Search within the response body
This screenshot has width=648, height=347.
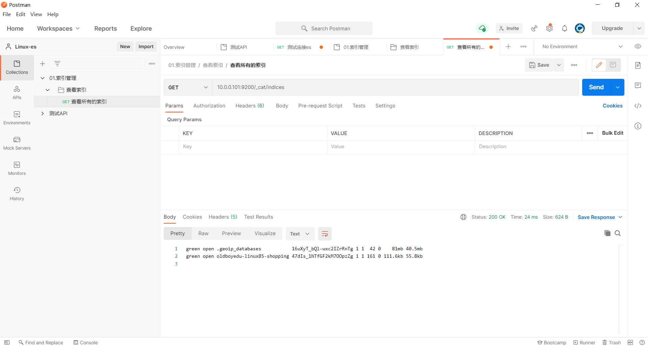pyautogui.click(x=618, y=233)
